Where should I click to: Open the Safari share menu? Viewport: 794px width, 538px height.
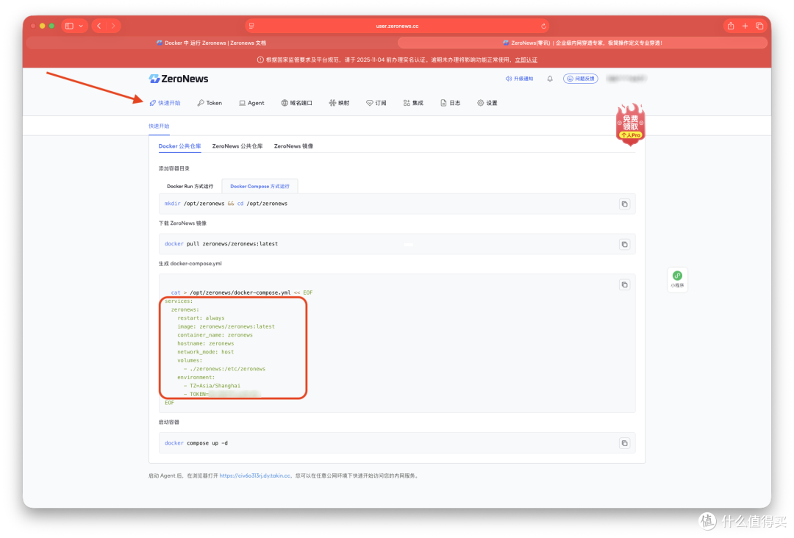[731, 26]
